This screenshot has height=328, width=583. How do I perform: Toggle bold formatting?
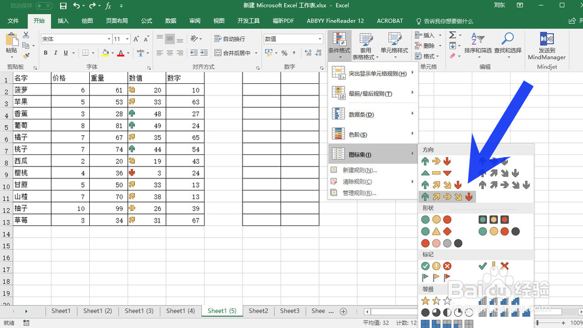pos(45,53)
